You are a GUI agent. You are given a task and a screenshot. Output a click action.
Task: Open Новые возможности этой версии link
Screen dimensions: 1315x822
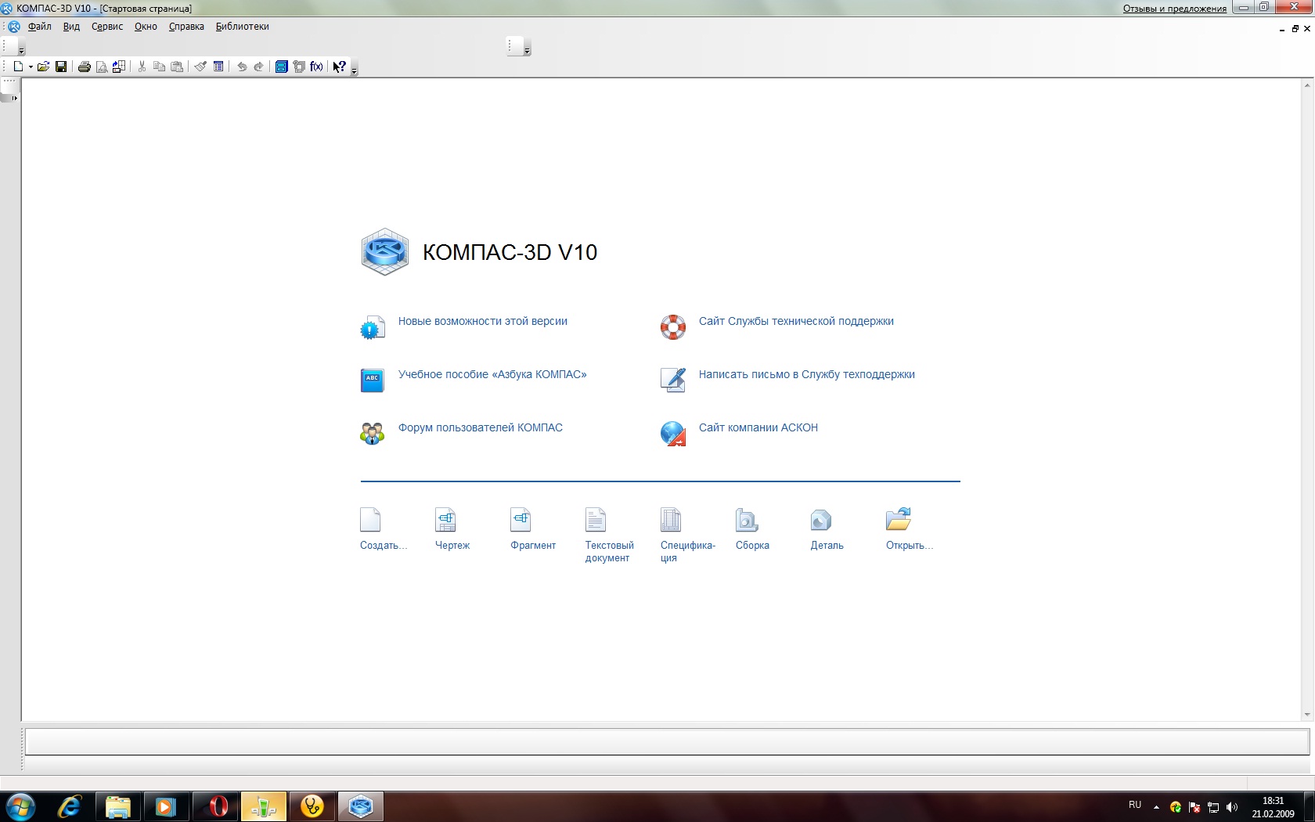pos(482,321)
